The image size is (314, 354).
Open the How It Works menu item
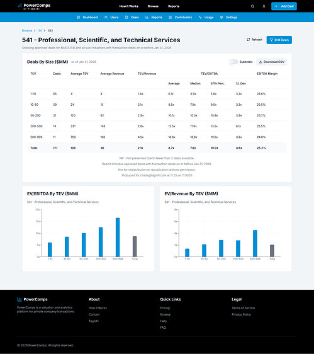129,6
